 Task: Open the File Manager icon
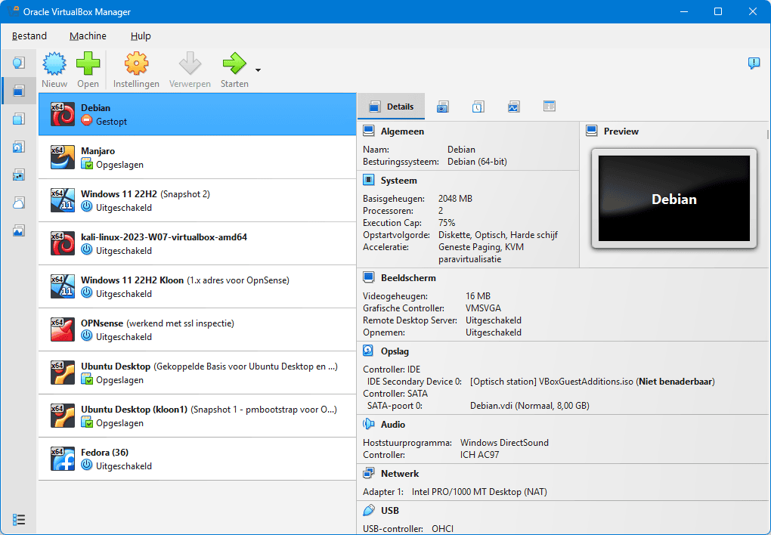coord(549,107)
